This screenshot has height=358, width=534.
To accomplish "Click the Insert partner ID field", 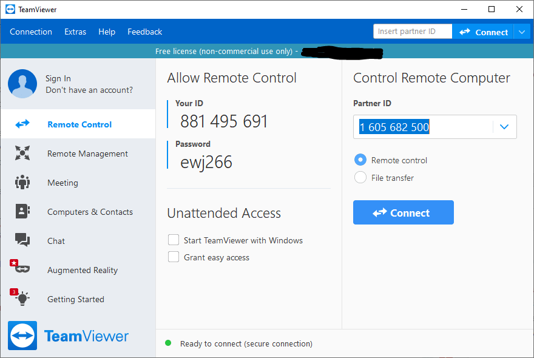I will point(413,32).
